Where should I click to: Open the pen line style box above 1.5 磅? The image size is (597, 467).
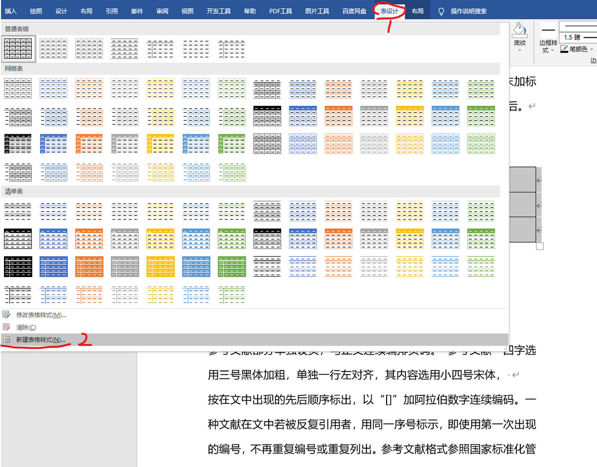(x=578, y=26)
